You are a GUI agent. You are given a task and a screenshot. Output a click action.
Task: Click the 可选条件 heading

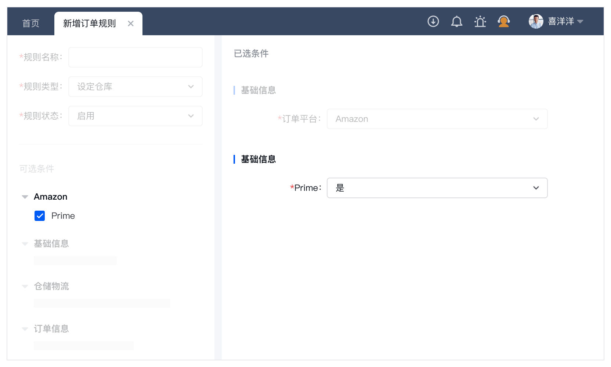click(x=37, y=169)
